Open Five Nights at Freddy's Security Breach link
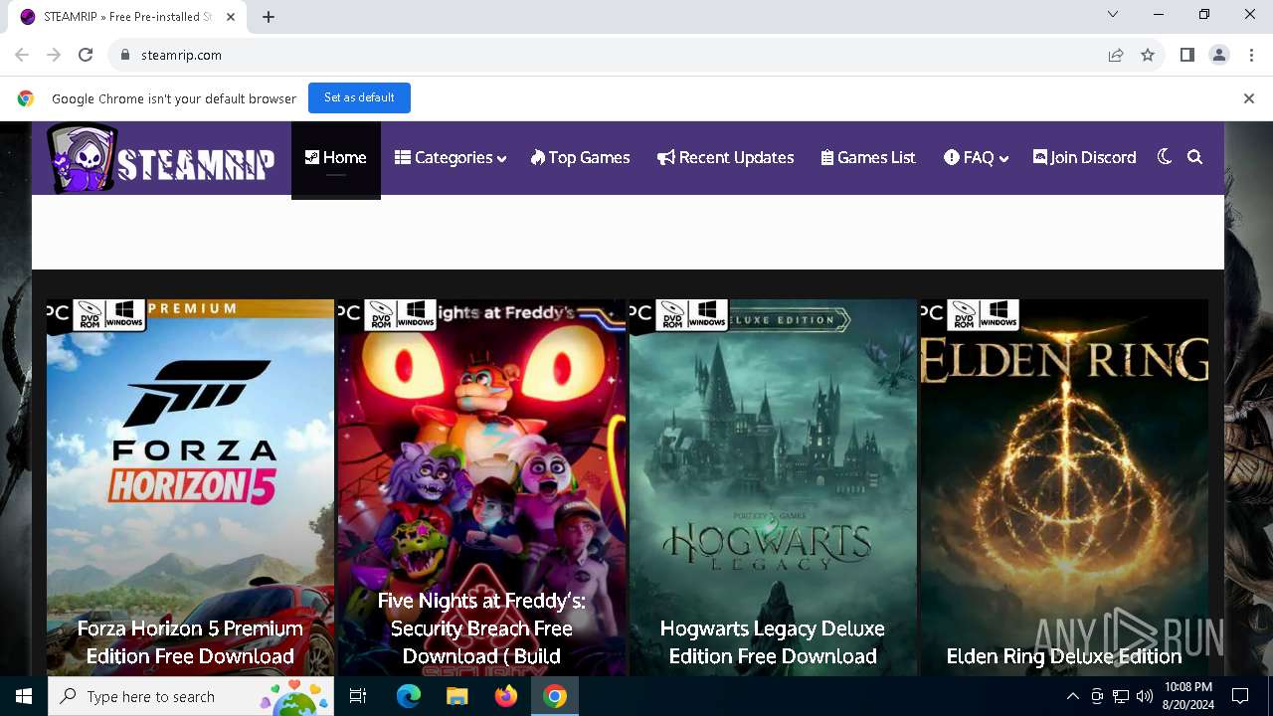1273x716 pixels. pyautogui.click(x=481, y=628)
